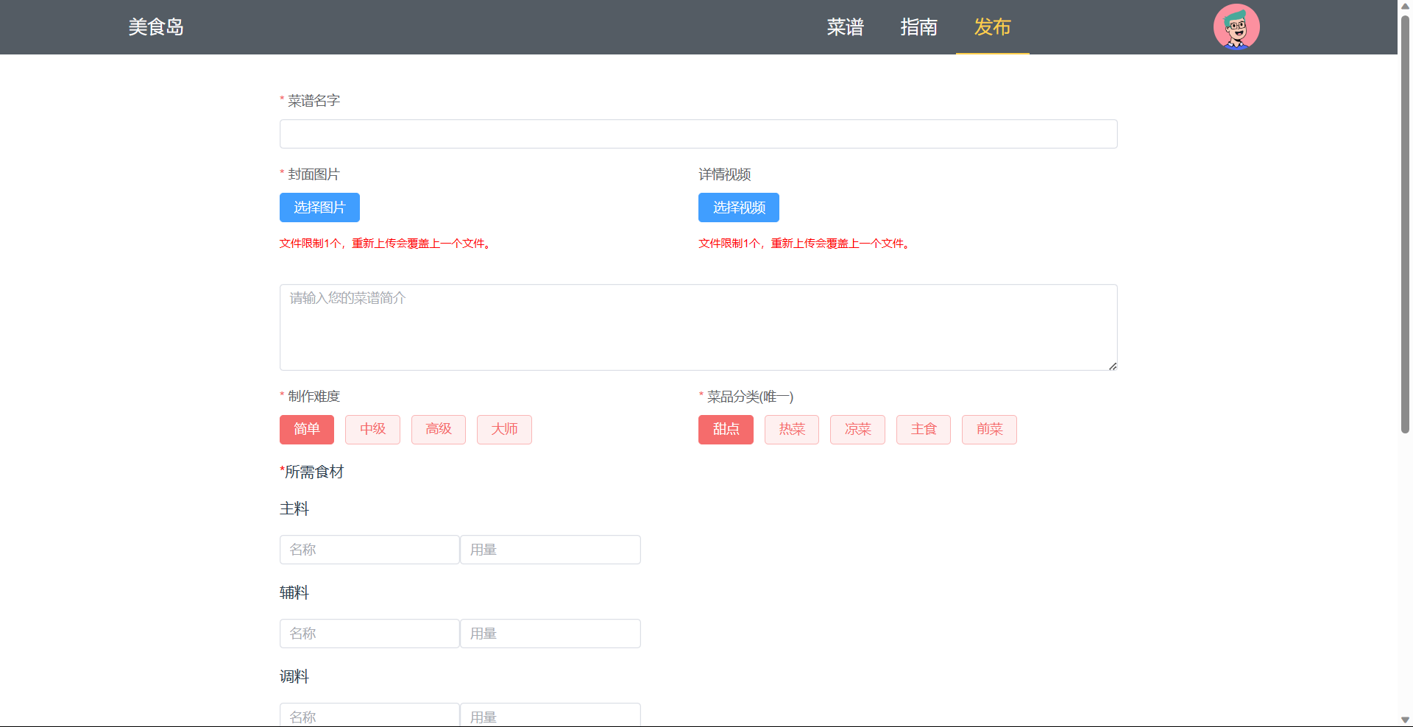Click the page vertical scrollbar thumb
The image size is (1413, 727).
click(1405, 224)
